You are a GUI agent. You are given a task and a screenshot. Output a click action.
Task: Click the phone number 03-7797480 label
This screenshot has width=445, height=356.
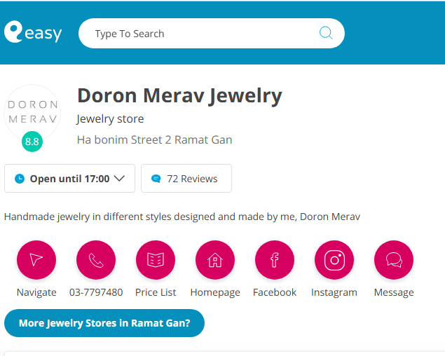point(96,292)
